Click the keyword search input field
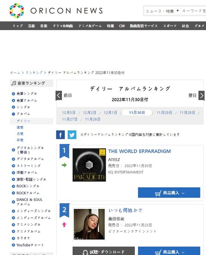 click(x=194, y=11)
